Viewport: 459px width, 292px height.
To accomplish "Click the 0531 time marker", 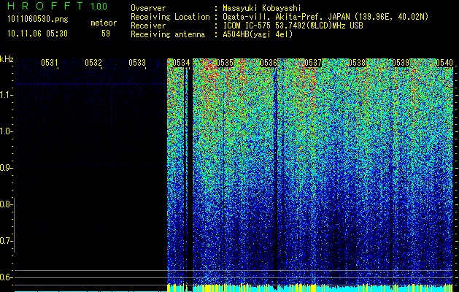I will (49, 63).
